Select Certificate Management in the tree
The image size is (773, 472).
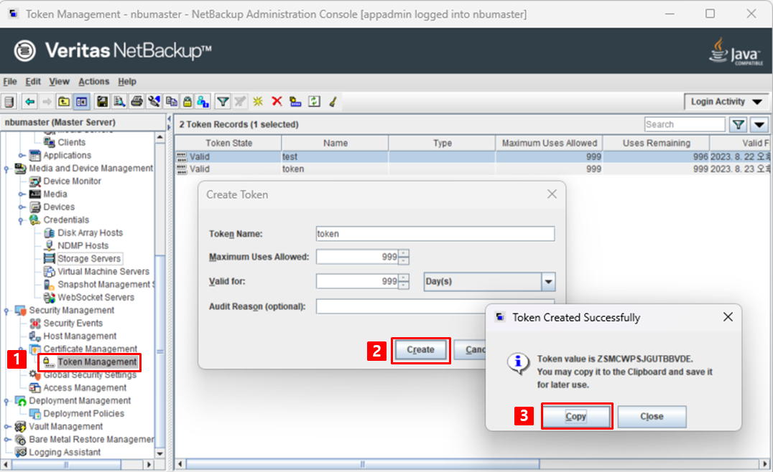[x=90, y=349]
